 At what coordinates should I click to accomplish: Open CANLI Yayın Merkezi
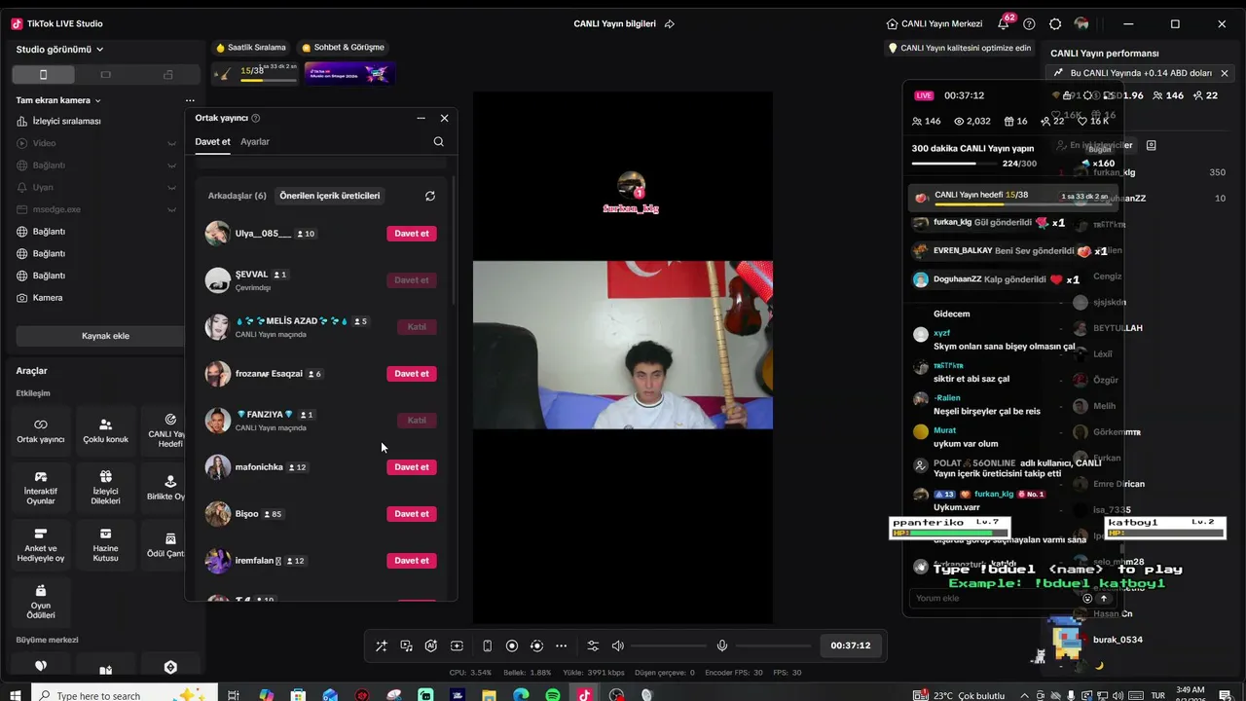click(934, 23)
